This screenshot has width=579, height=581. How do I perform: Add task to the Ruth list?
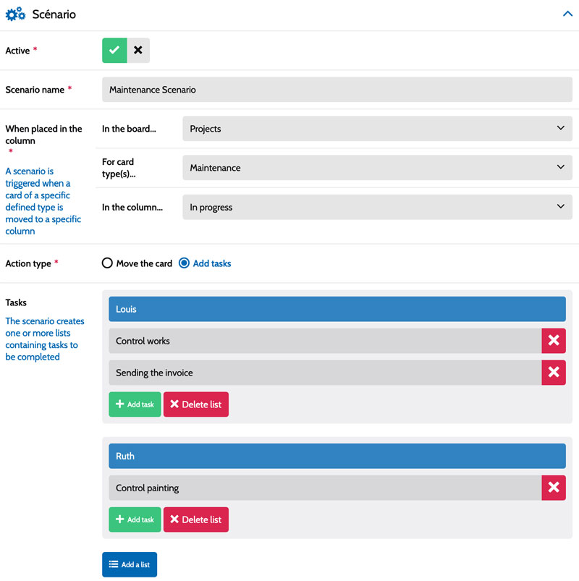coord(135,519)
